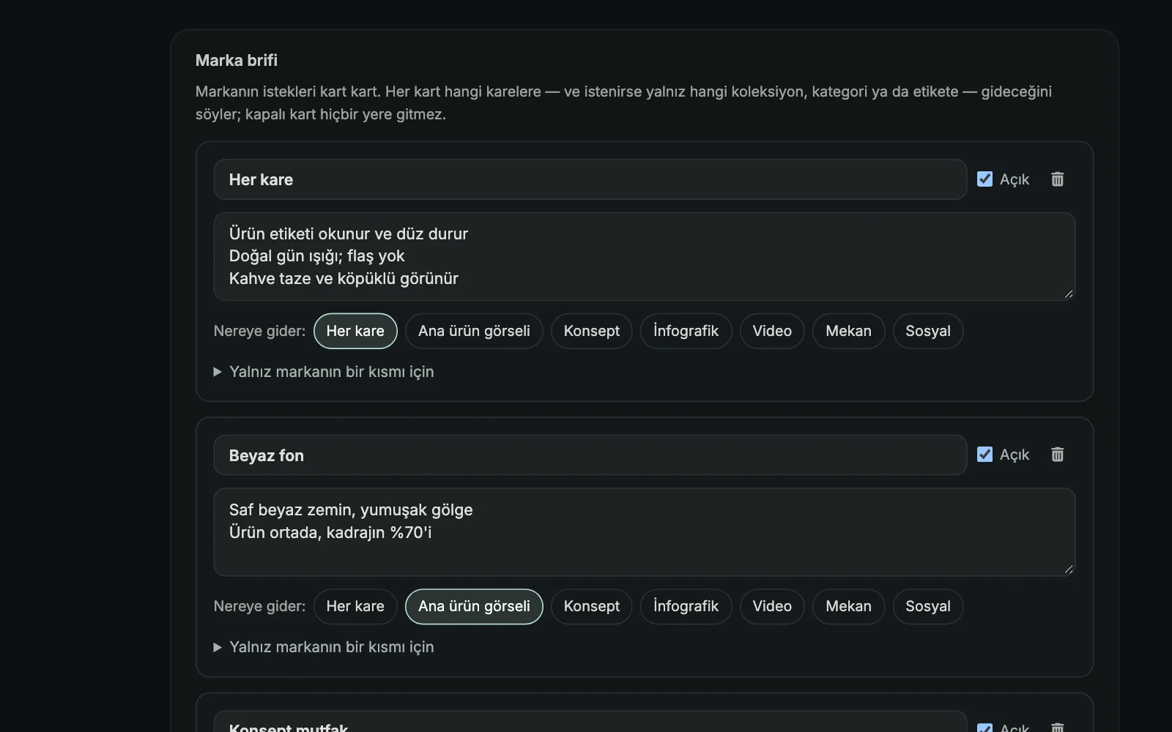Toggle Mekan target in the Her kare card
The height and width of the screenshot is (732, 1172).
848,331
